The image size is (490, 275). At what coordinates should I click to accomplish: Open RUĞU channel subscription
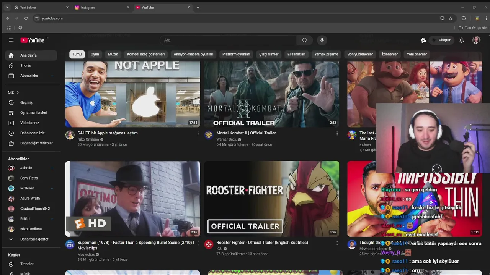(31, 219)
